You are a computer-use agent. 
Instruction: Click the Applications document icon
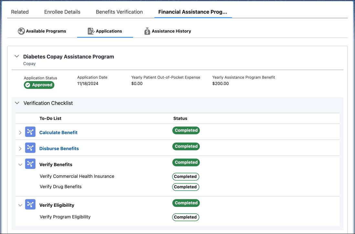pyautogui.click(x=91, y=31)
